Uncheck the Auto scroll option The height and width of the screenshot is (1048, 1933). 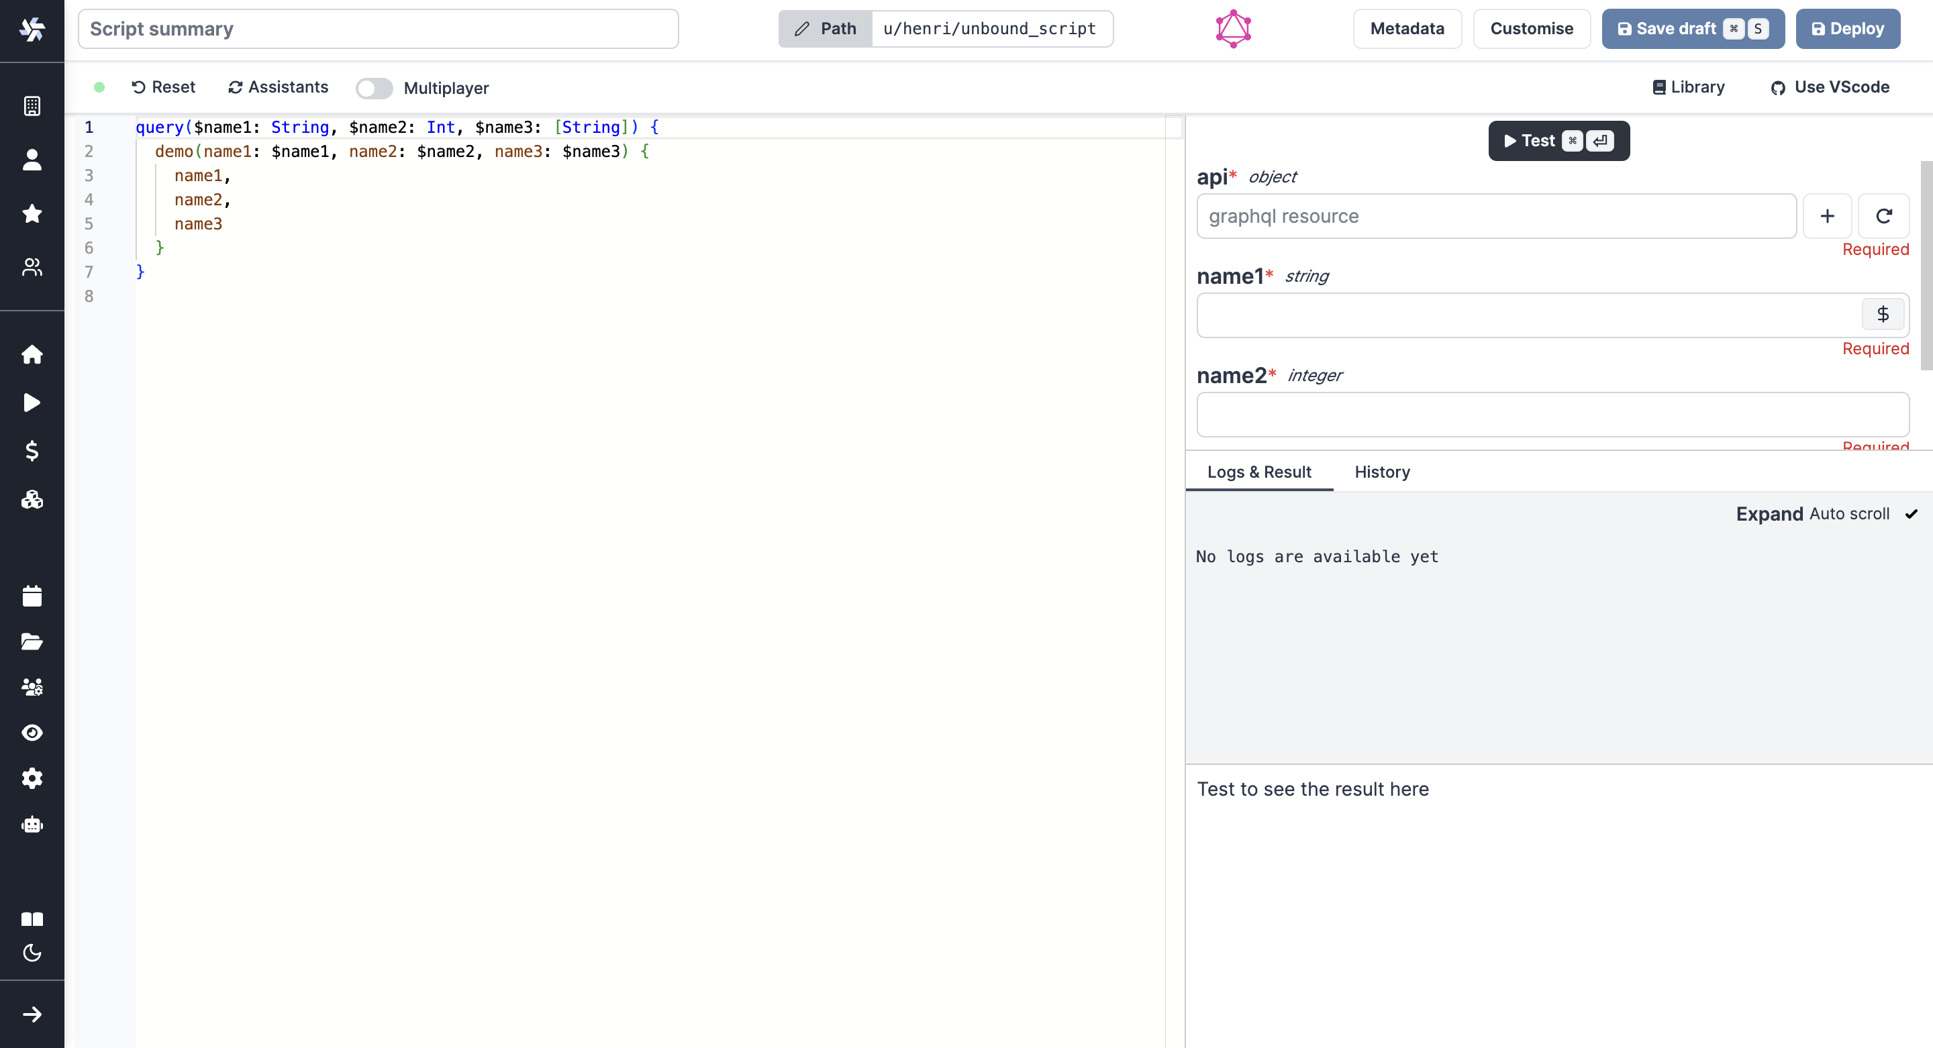pos(1912,514)
